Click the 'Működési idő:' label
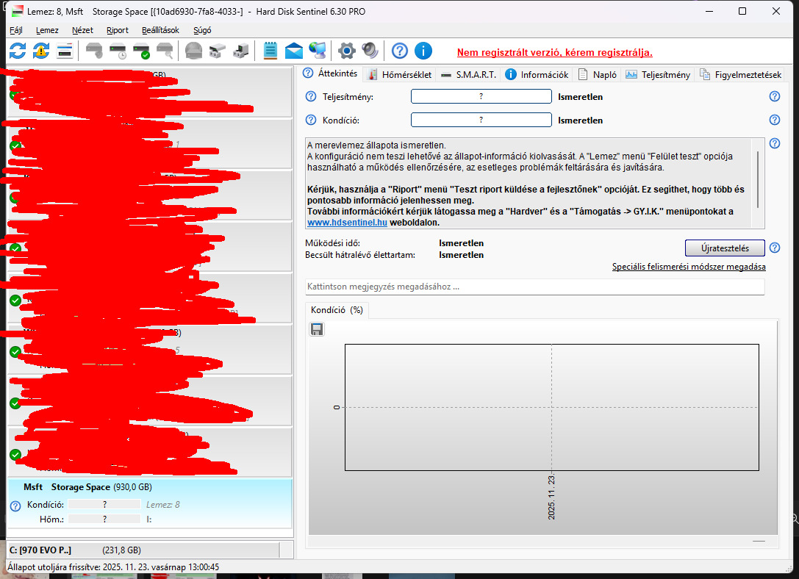This screenshot has width=799, height=579. coord(333,243)
